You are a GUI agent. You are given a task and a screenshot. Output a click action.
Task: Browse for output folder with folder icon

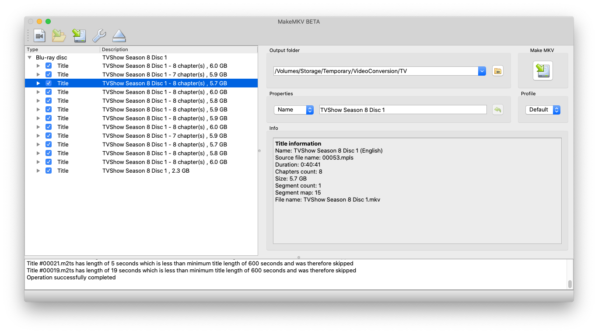click(x=498, y=71)
